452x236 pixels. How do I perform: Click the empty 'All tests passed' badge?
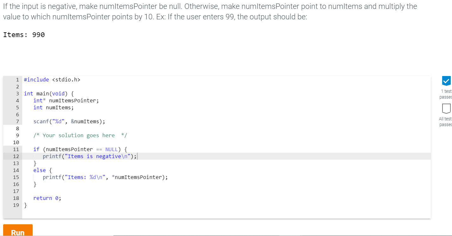point(446,109)
